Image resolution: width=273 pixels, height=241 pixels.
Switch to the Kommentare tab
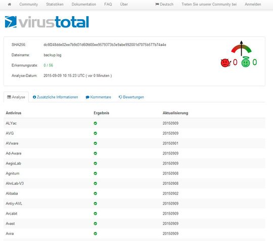[x=99, y=97]
